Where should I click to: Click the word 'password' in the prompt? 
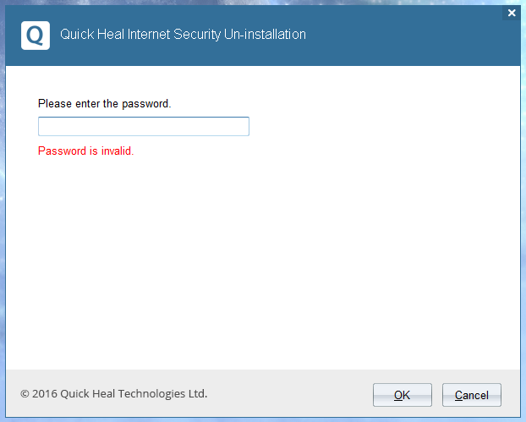[x=147, y=104]
